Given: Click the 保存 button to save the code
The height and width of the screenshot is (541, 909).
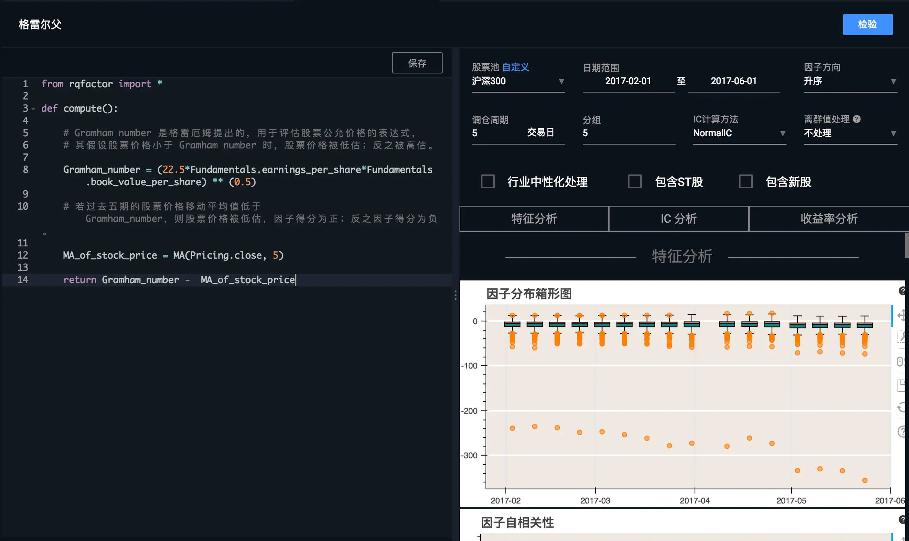Looking at the screenshot, I should pyautogui.click(x=417, y=63).
